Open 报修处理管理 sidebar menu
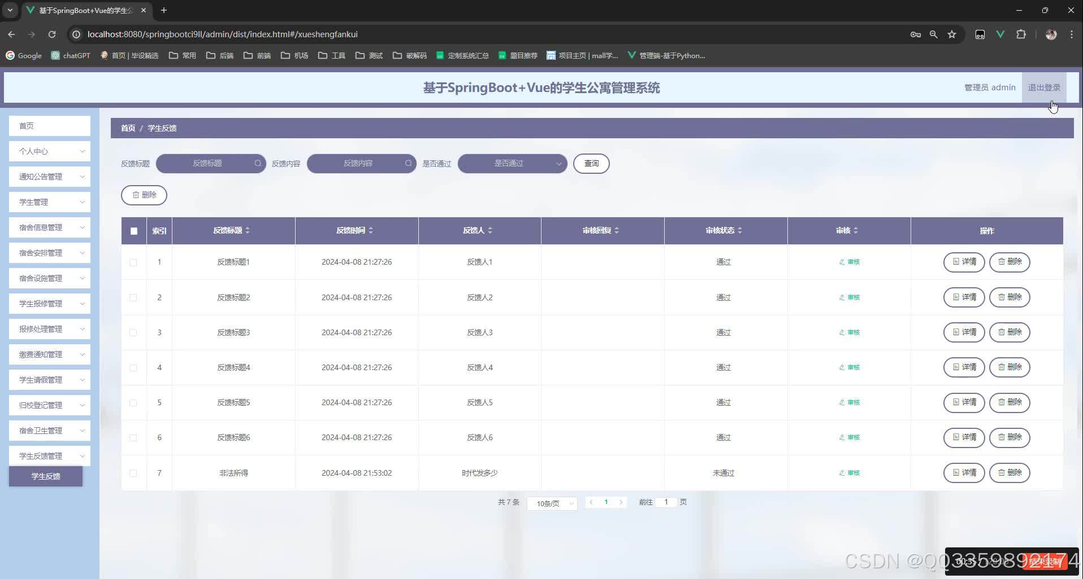Screen dimensions: 1083x579 click(x=50, y=329)
